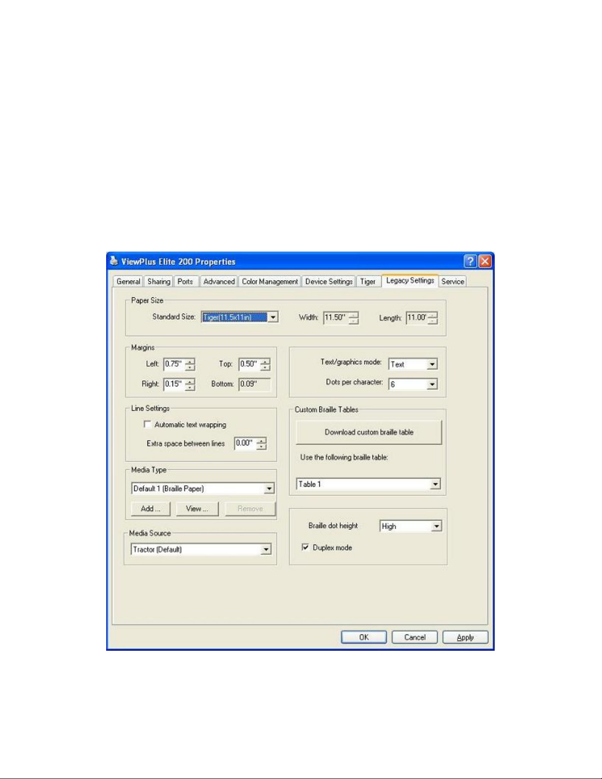Confirm settings with the OK button
This screenshot has height=779, width=602.
coord(364,637)
